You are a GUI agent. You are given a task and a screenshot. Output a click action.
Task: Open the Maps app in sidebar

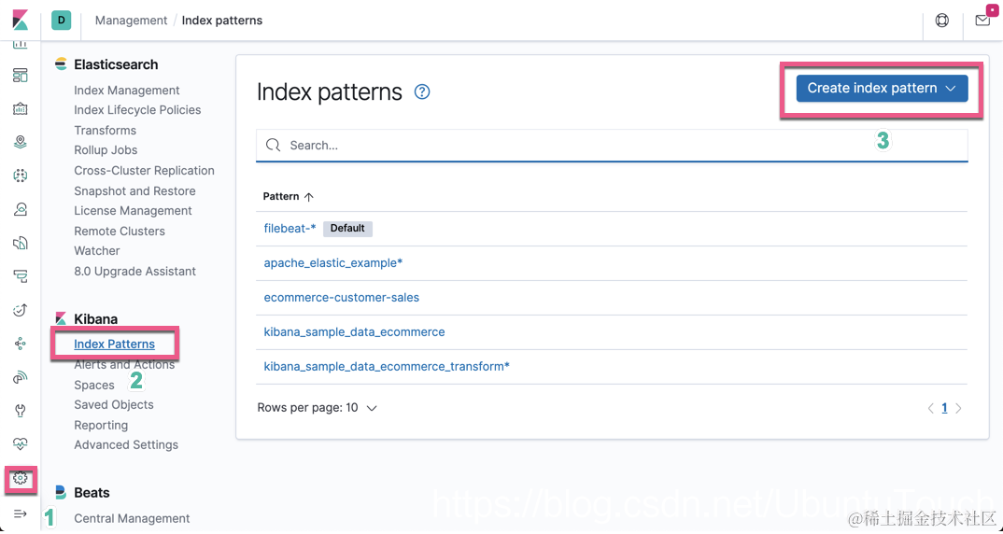coord(21,142)
